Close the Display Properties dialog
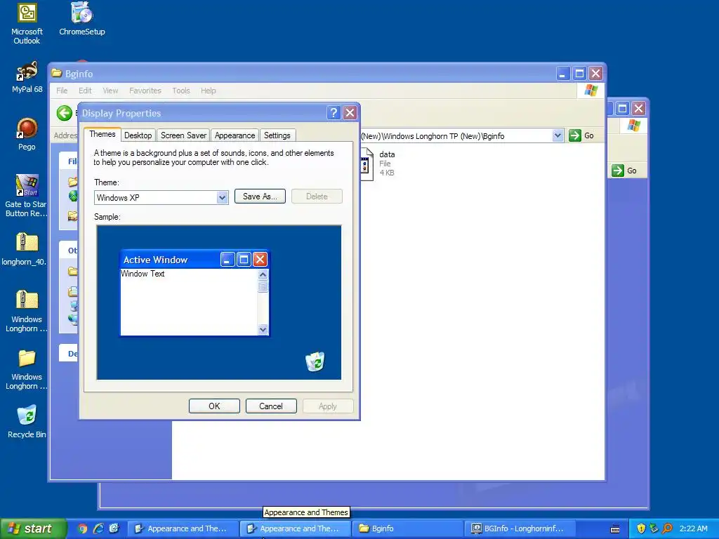 [350, 113]
